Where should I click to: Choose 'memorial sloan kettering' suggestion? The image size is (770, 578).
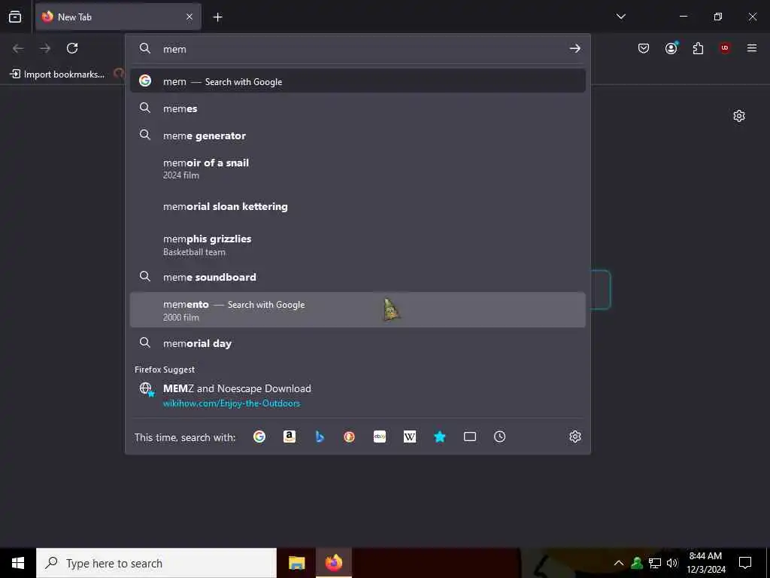pos(357,206)
